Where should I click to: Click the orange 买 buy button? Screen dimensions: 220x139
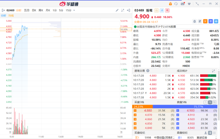tap(205, 21)
